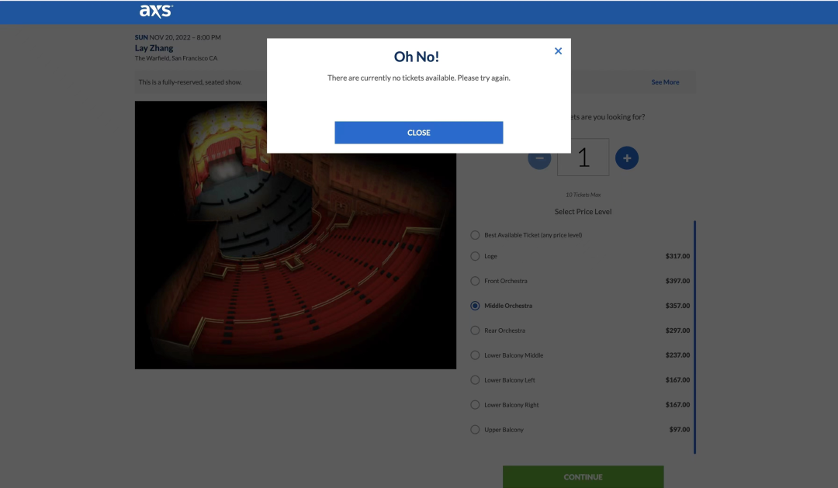
Task: Click the $317.00 Loge price
Action: 677,256
